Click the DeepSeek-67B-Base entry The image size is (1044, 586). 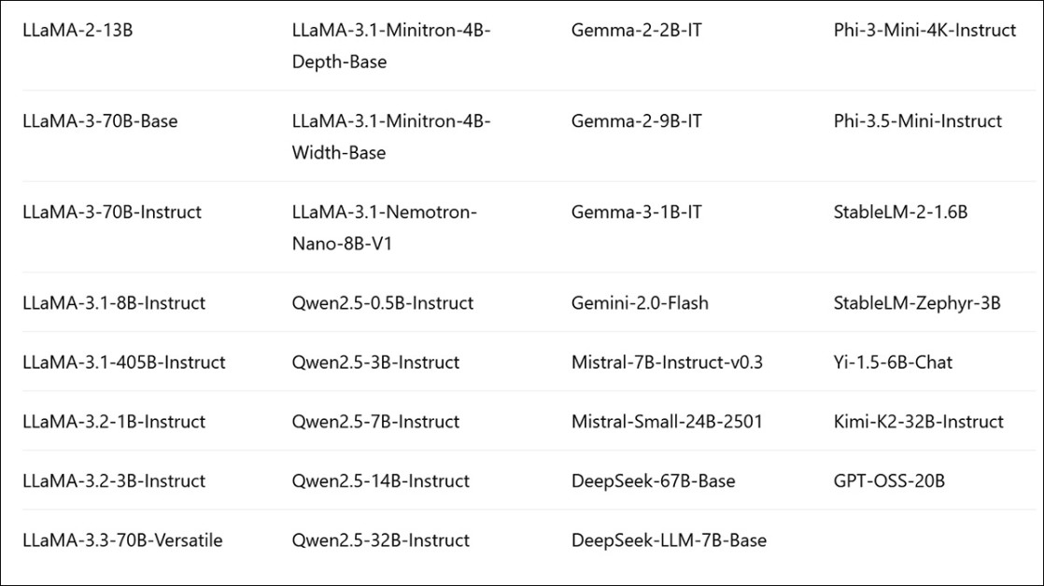(x=653, y=481)
